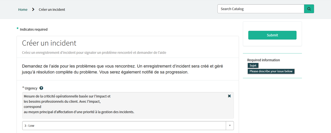The image size is (331, 133).
Task: Click the search magnifier button
Action: [x=309, y=9]
